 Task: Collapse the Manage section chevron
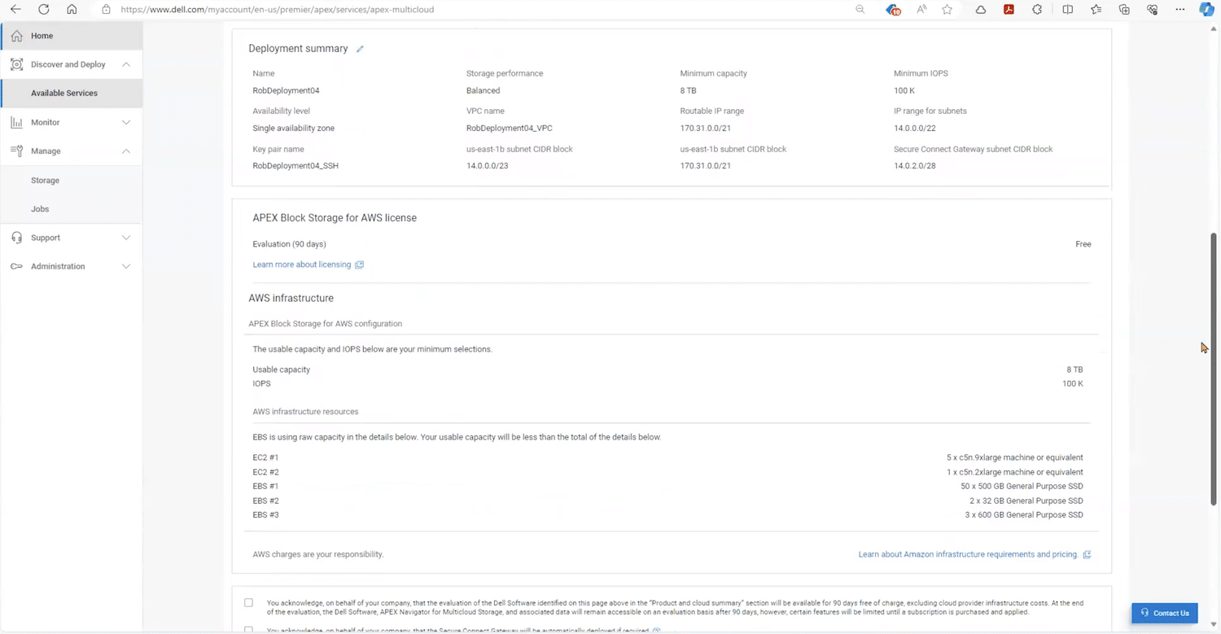click(126, 151)
